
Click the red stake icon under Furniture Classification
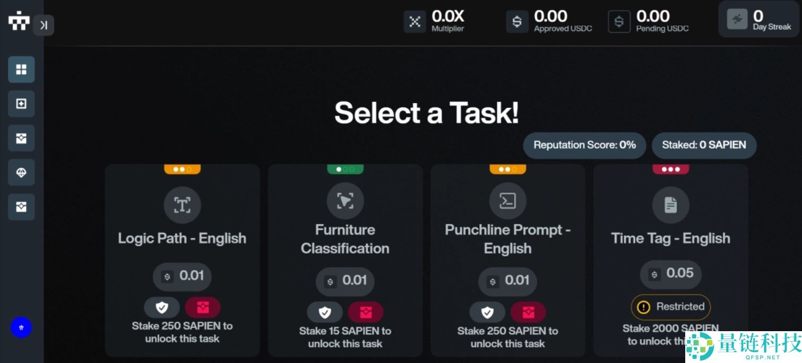(x=366, y=312)
